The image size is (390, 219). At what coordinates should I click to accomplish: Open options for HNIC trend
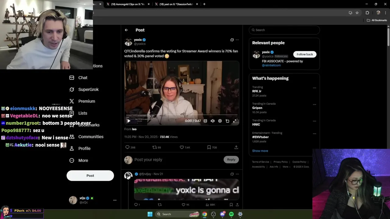click(314, 121)
